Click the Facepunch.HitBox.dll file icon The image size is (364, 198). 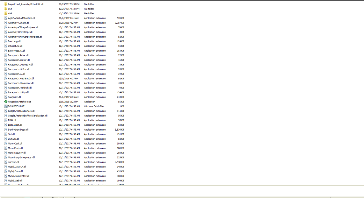6,69
